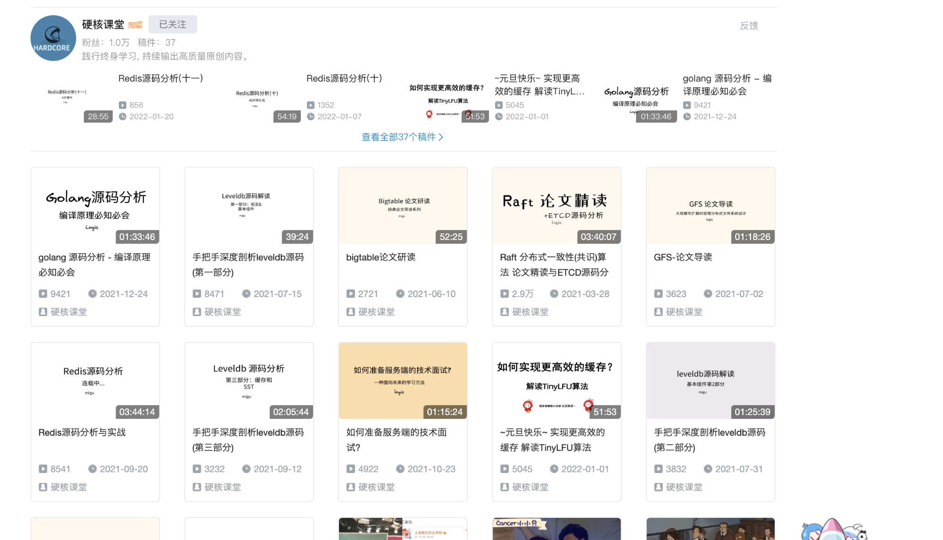The width and height of the screenshot is (943, 540).
Task: Click title 手把手深度剖析leveldb源码(第二部分)
Action: click(x=710, y=440)
